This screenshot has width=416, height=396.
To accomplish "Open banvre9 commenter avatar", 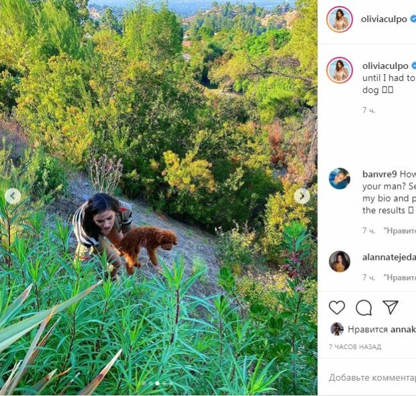I will click(340, 178).
